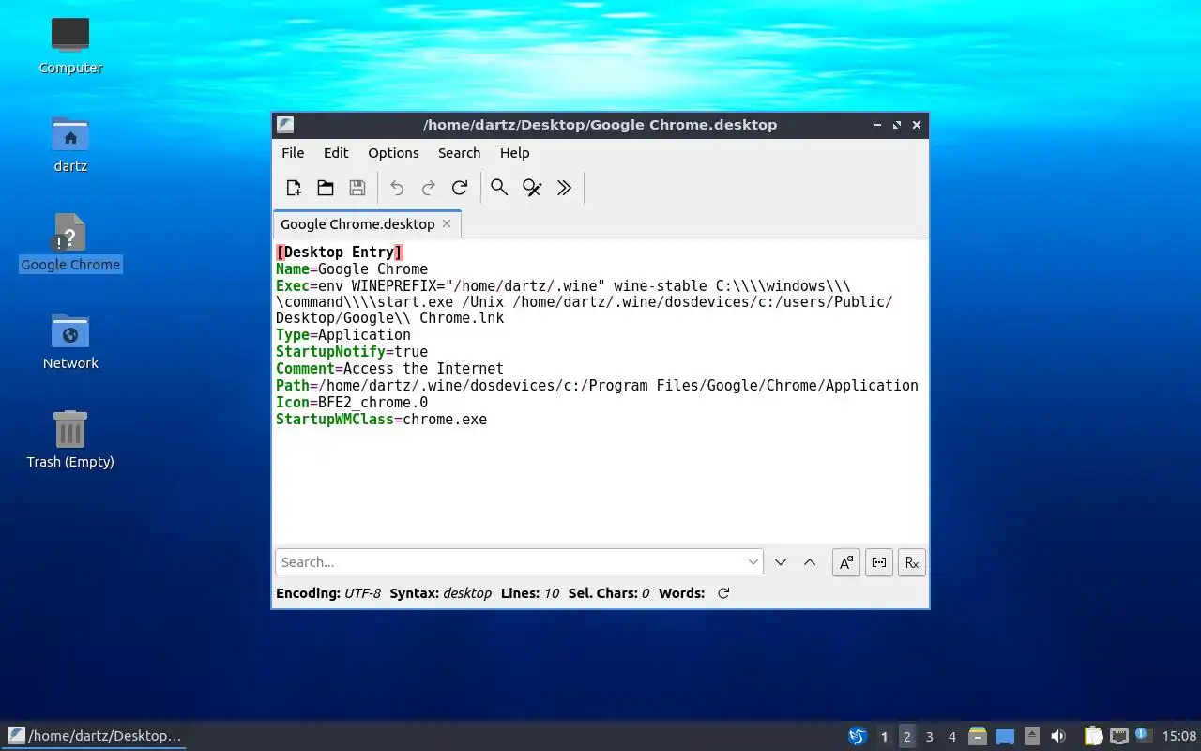
Task: Click the StartupWMClass=chrome.exe line
Action: [x=381, y=420]
